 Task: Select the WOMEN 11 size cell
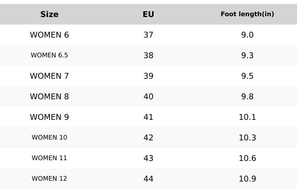click(x=49, y=158)
